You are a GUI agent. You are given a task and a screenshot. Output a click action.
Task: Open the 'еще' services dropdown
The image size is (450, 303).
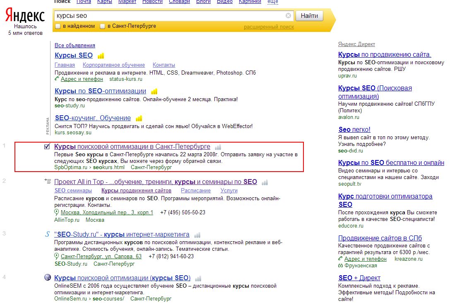273,2
